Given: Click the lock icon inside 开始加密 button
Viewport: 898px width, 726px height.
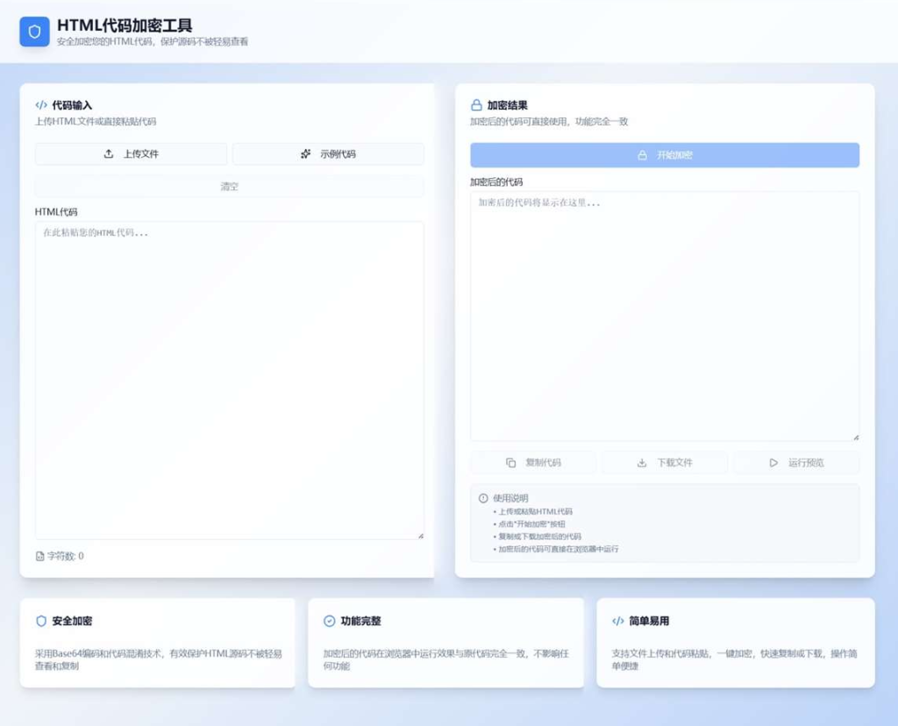Looking at the screenshot, I should 643,155.
